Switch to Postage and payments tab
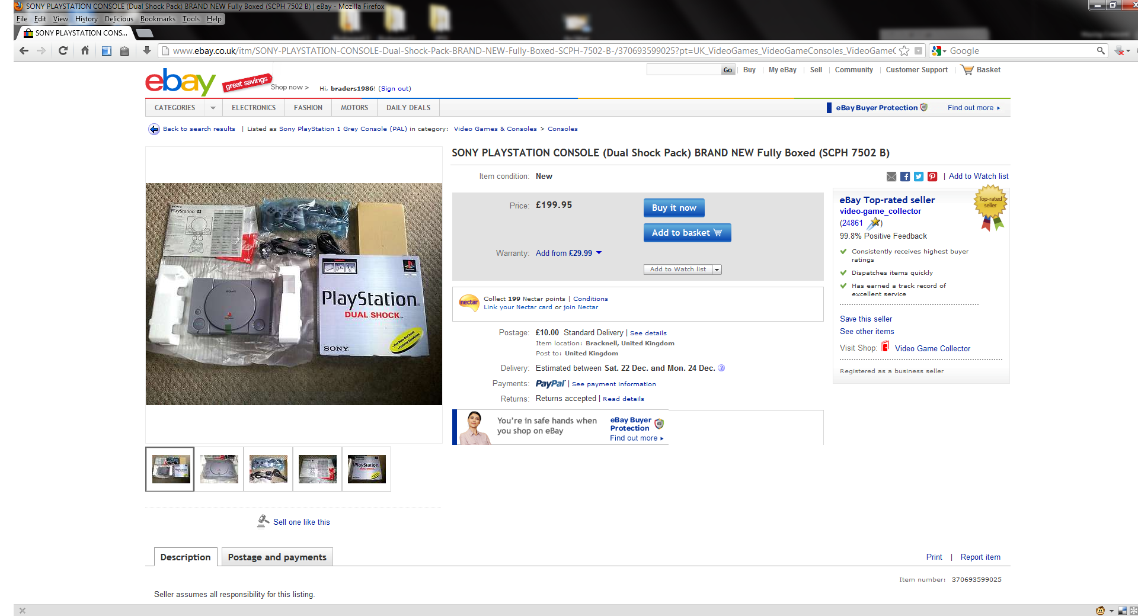 tap(277, 557)
